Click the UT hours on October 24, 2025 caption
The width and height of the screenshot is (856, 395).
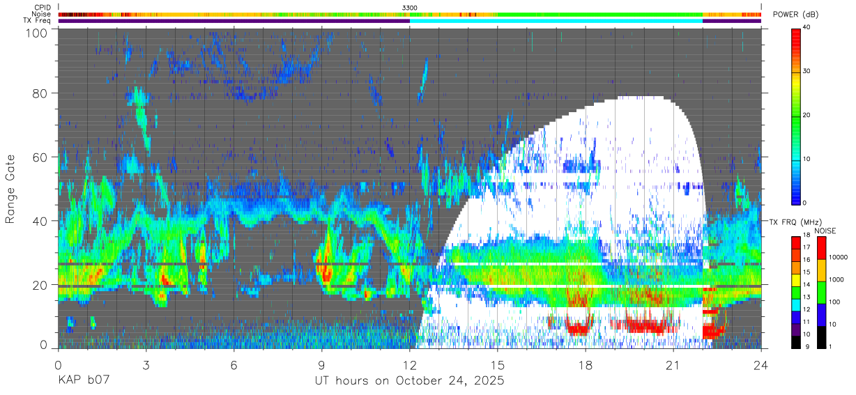tap(409, 381)
